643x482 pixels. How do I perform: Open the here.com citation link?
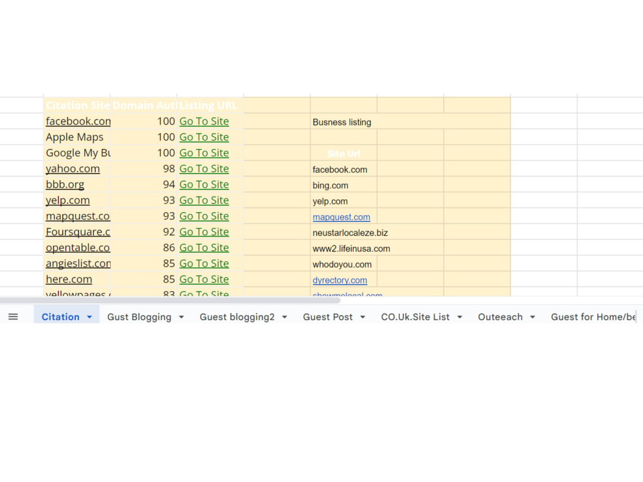[x=69, y=279]
